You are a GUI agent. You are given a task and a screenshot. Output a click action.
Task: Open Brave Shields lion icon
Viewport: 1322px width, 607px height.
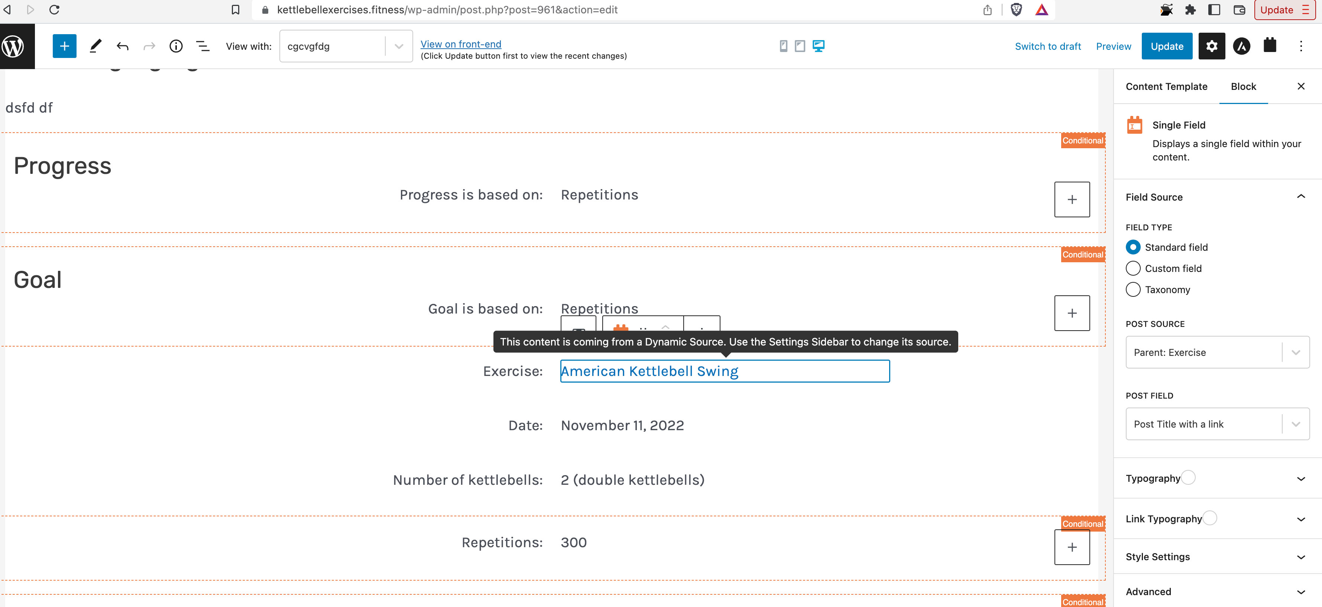click(x=1016, y=10)
